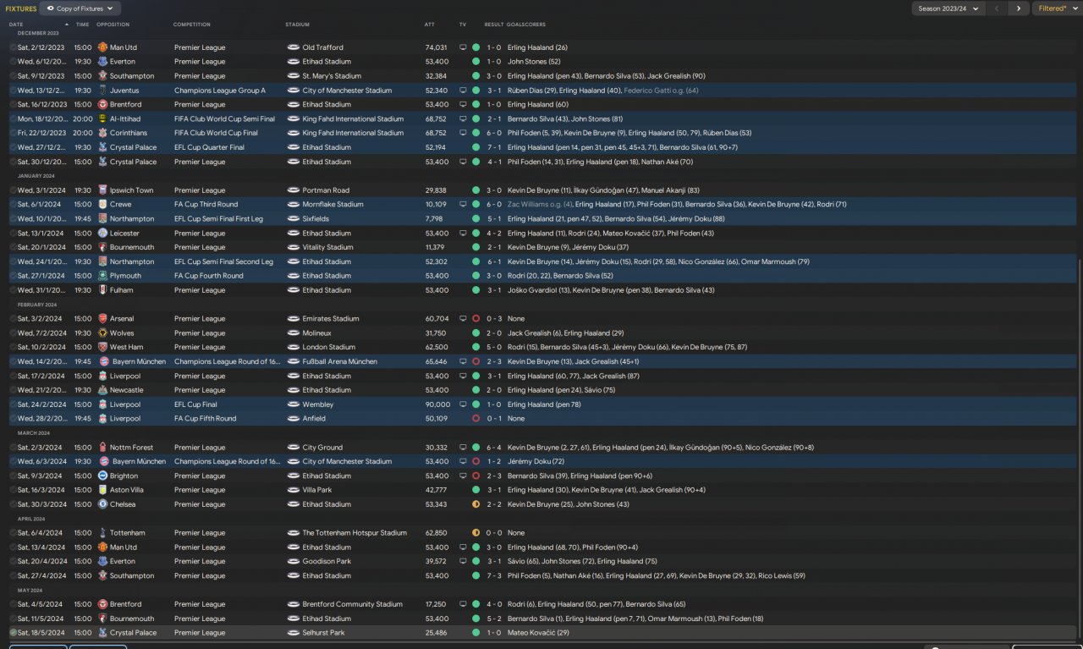The width and height of the screenshot is (1083, 649).
Task: Go to the next season with the right arrow
Action: [1018, 8]
